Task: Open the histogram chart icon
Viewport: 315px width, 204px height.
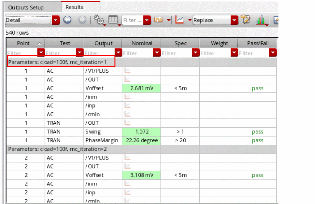Action: (261, 20)
